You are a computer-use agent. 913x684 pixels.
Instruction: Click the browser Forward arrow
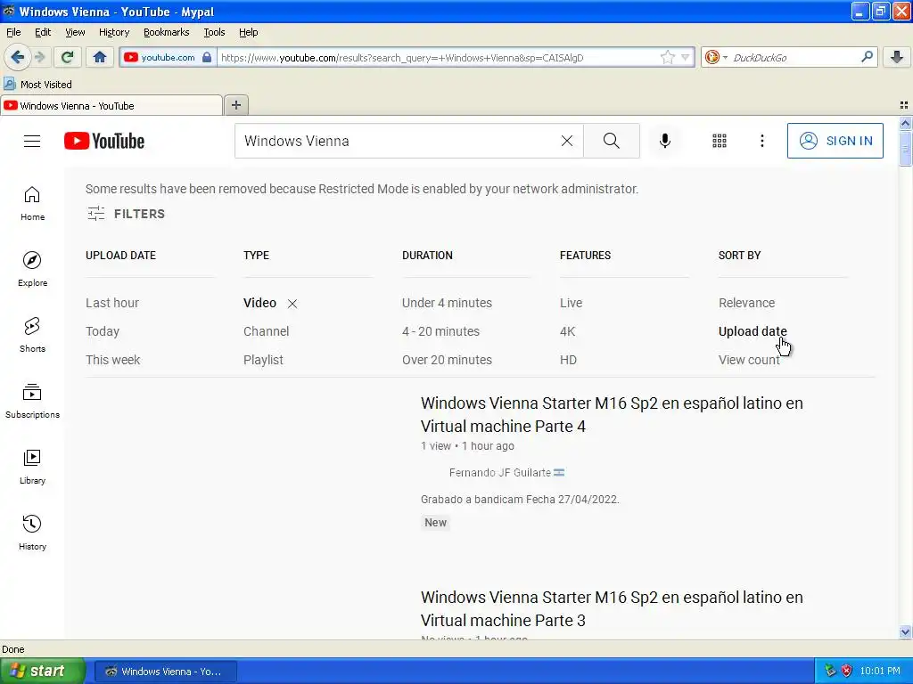tap(39, 57)
